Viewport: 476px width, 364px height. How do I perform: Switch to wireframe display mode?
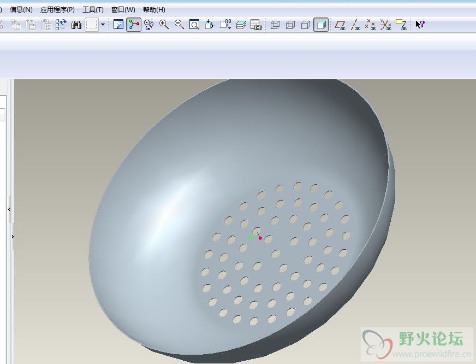[275, 25]
